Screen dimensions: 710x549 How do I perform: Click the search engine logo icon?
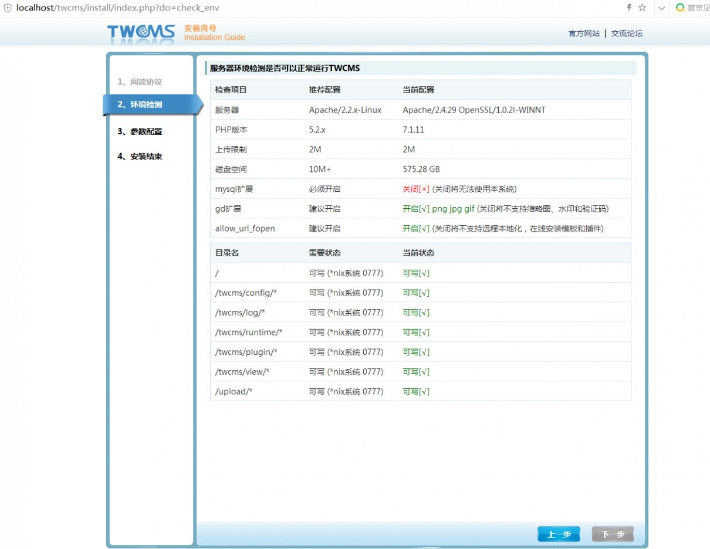coord(680,8)
